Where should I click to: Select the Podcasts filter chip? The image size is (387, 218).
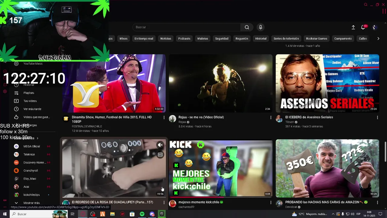tap(184, 38)
